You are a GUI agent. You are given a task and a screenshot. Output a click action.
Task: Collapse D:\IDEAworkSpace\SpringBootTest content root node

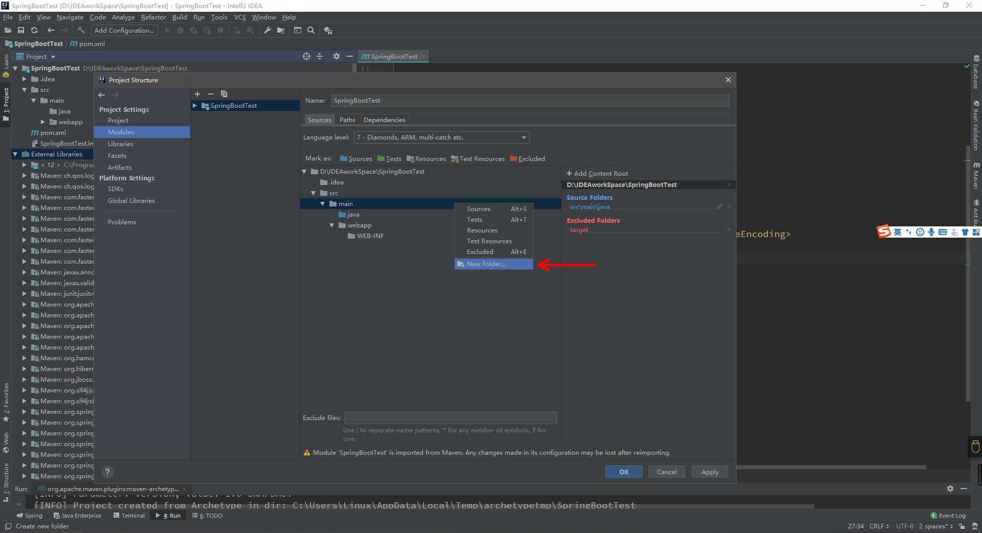point(304,172)
